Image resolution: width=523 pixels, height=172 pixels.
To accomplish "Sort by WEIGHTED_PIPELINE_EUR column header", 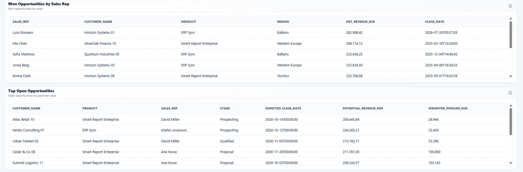I will (448, 109).
